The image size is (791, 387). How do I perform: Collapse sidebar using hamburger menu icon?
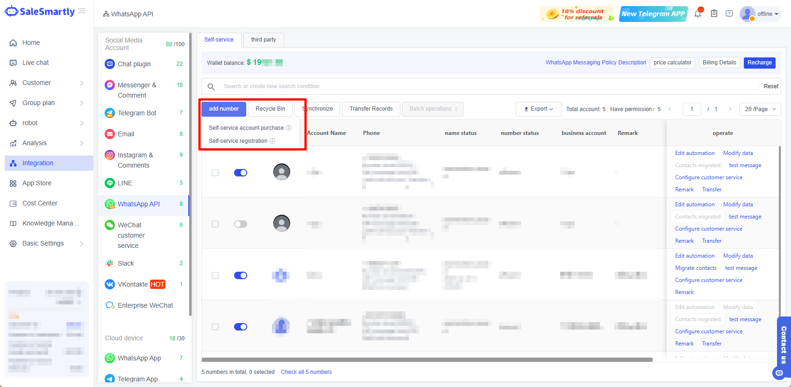[x=82, y=11]
